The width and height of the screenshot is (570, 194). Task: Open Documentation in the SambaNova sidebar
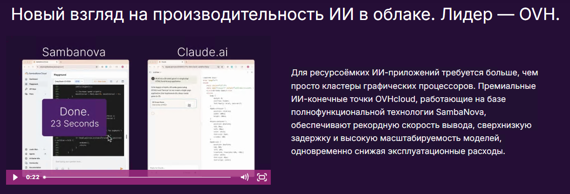[34, 166]
